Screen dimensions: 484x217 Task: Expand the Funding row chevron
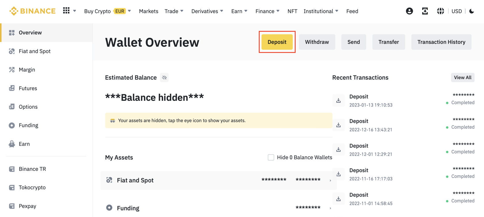(330, 208)
